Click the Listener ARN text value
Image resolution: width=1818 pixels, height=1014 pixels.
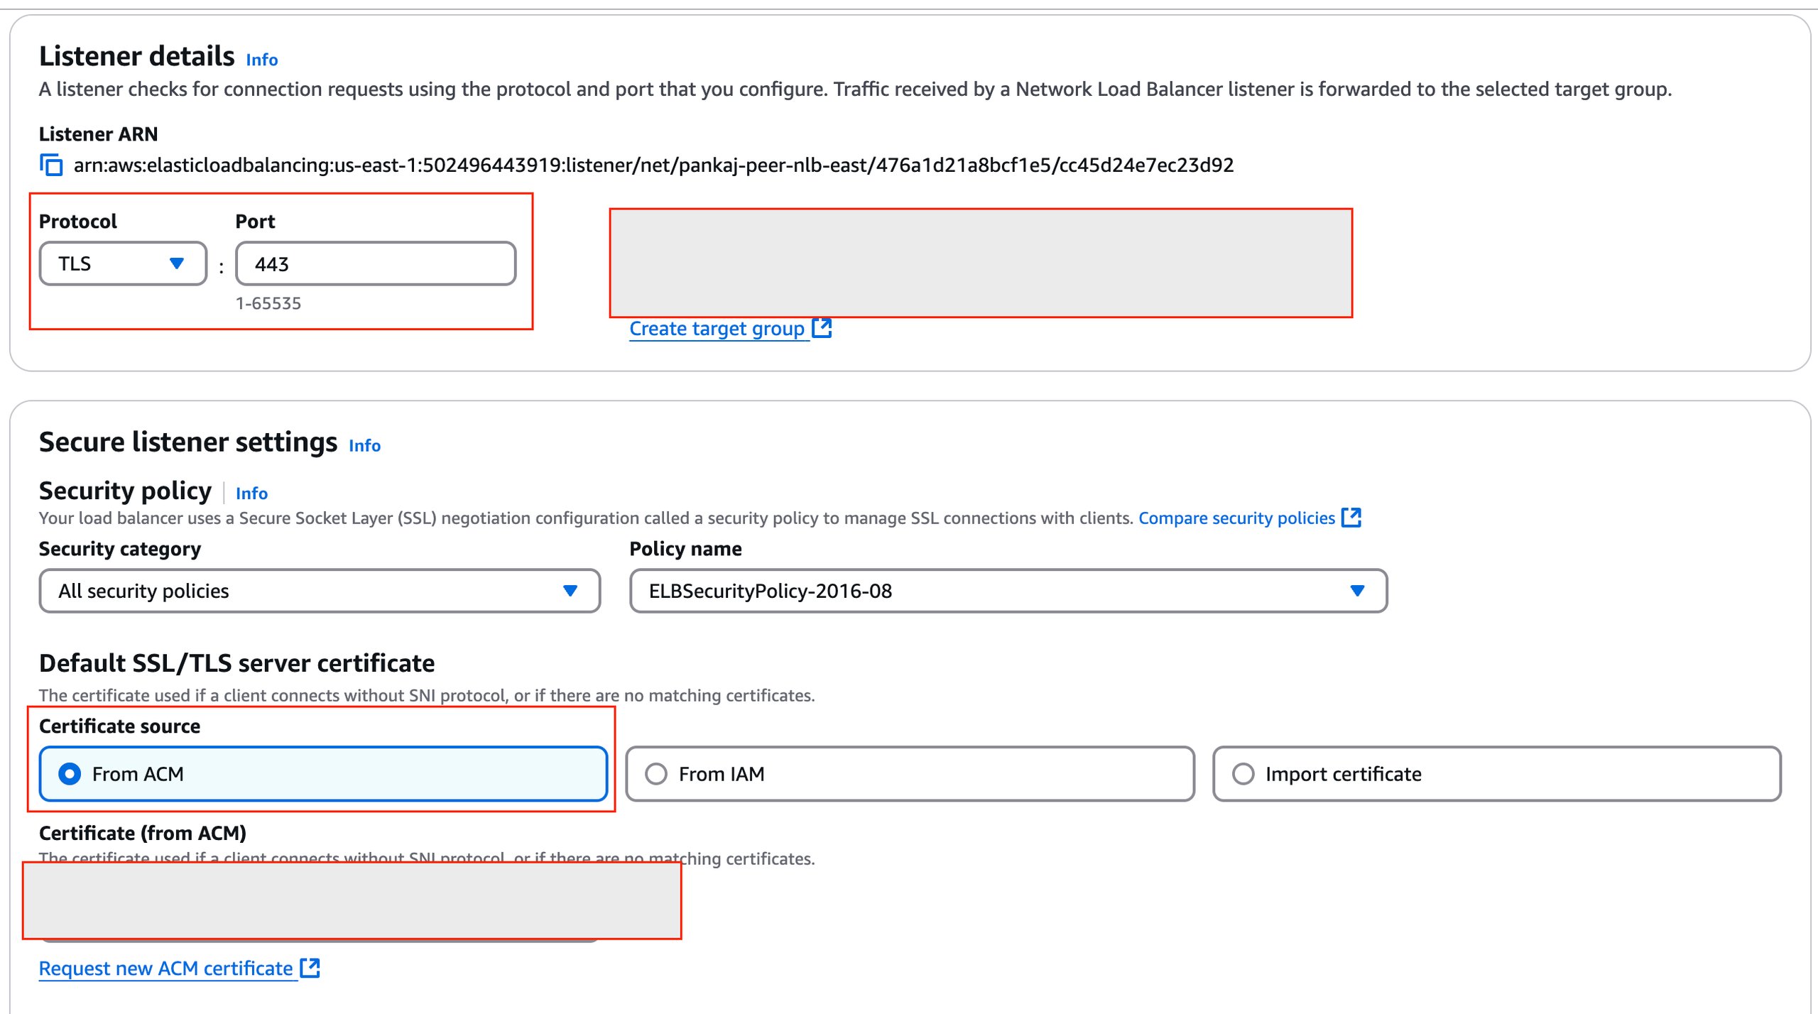pyautogui.click(x=653, y=165)
